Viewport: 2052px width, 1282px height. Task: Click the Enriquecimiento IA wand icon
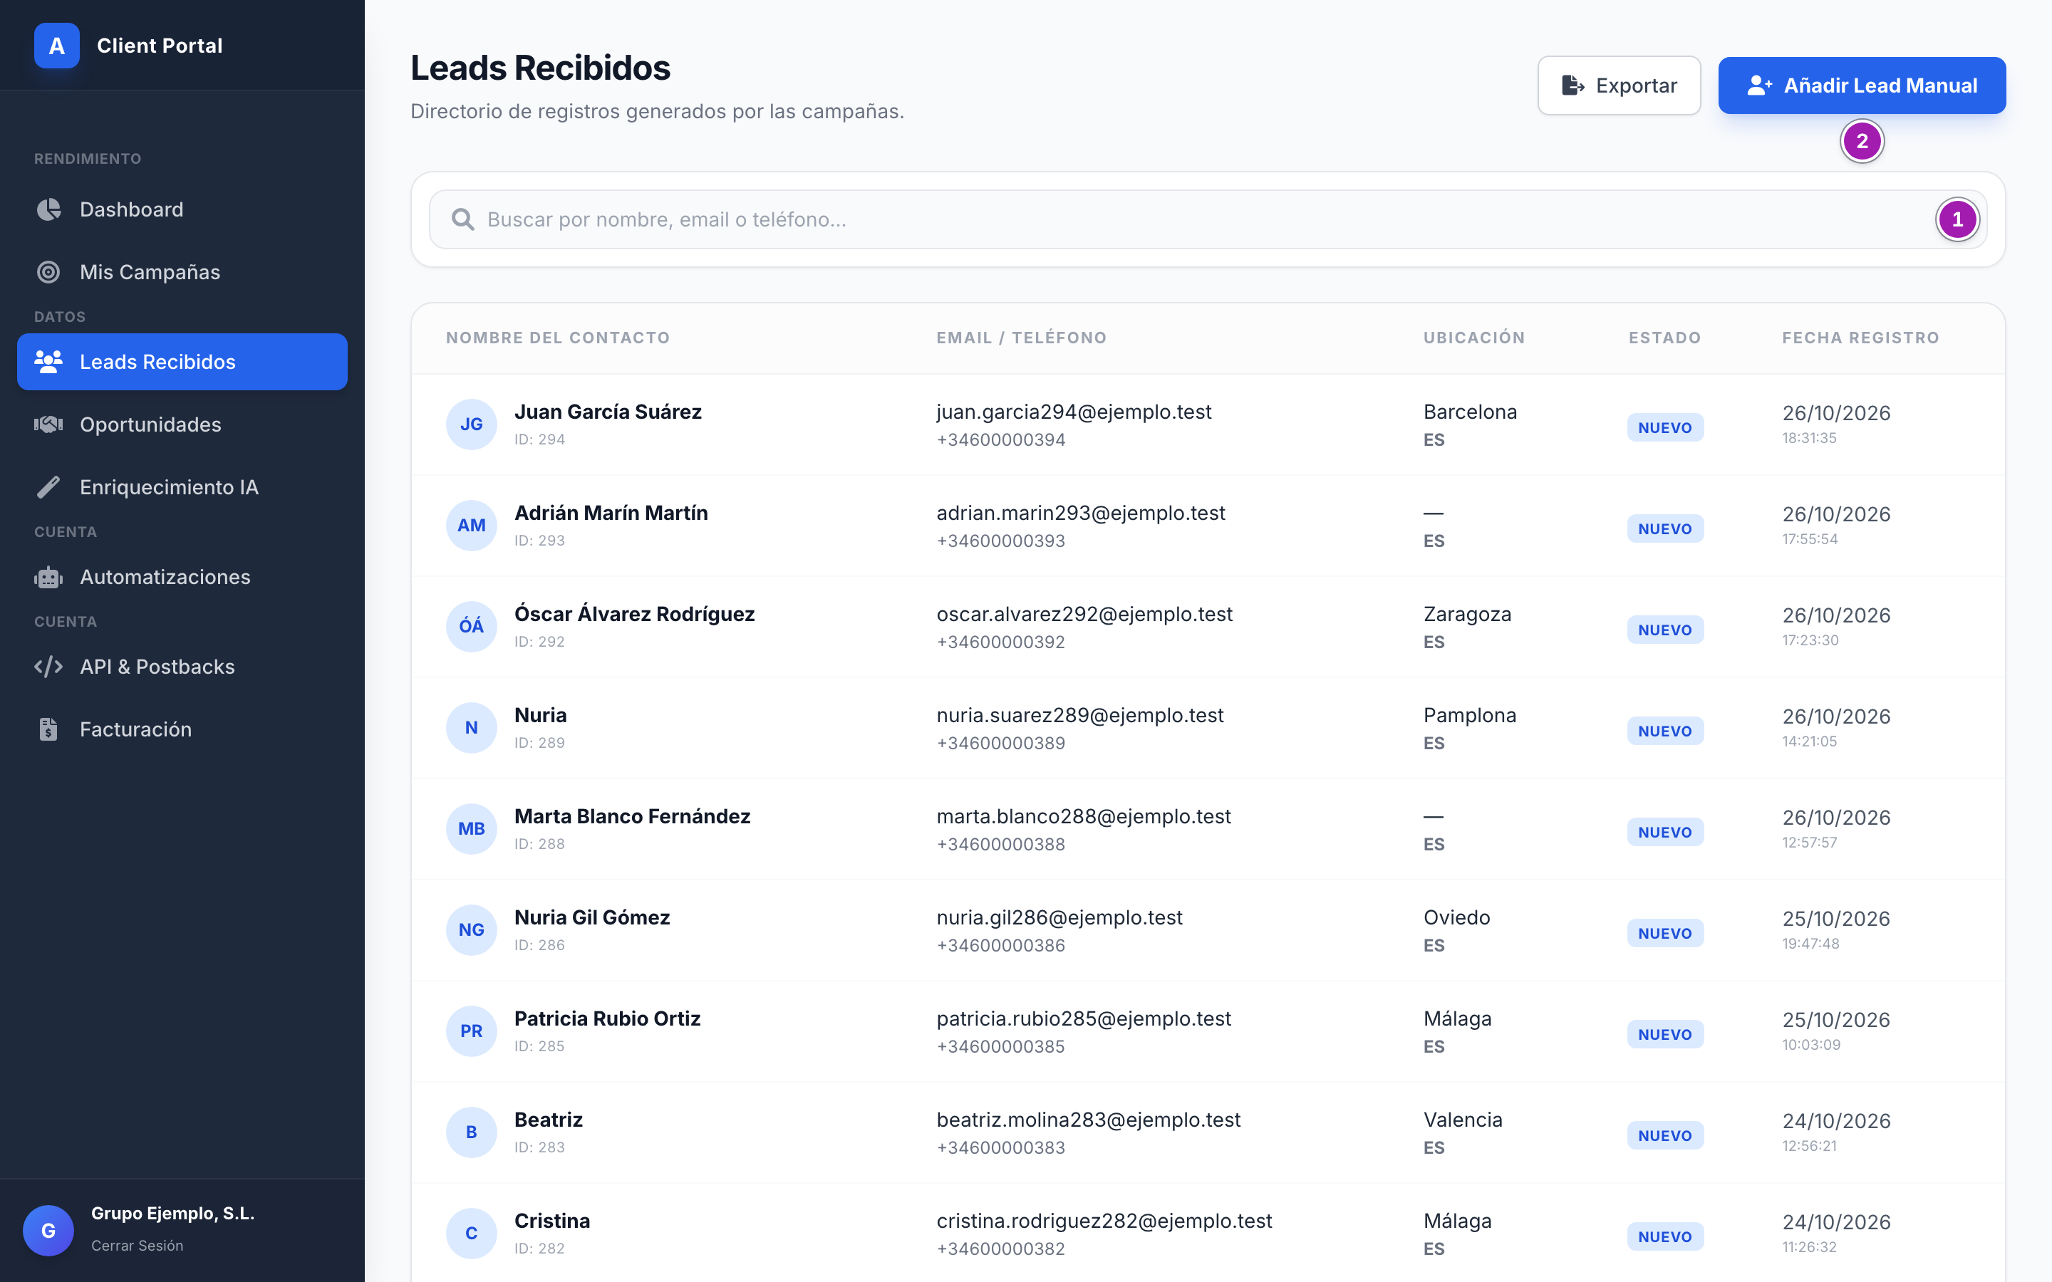coord(48,488)
